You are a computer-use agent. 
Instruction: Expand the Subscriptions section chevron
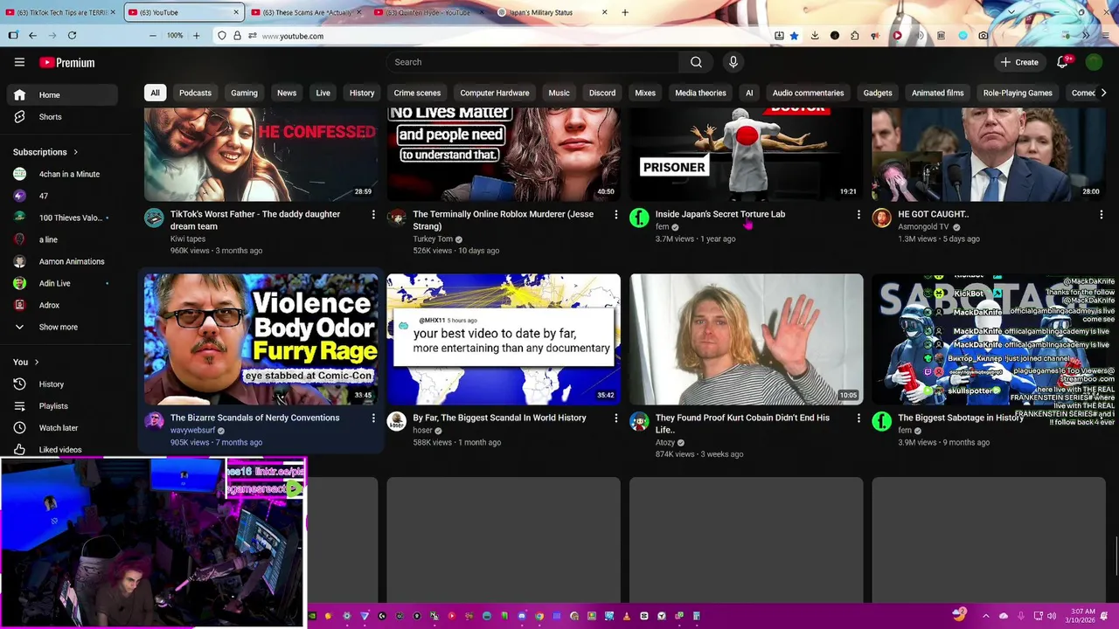coord(75,152)
